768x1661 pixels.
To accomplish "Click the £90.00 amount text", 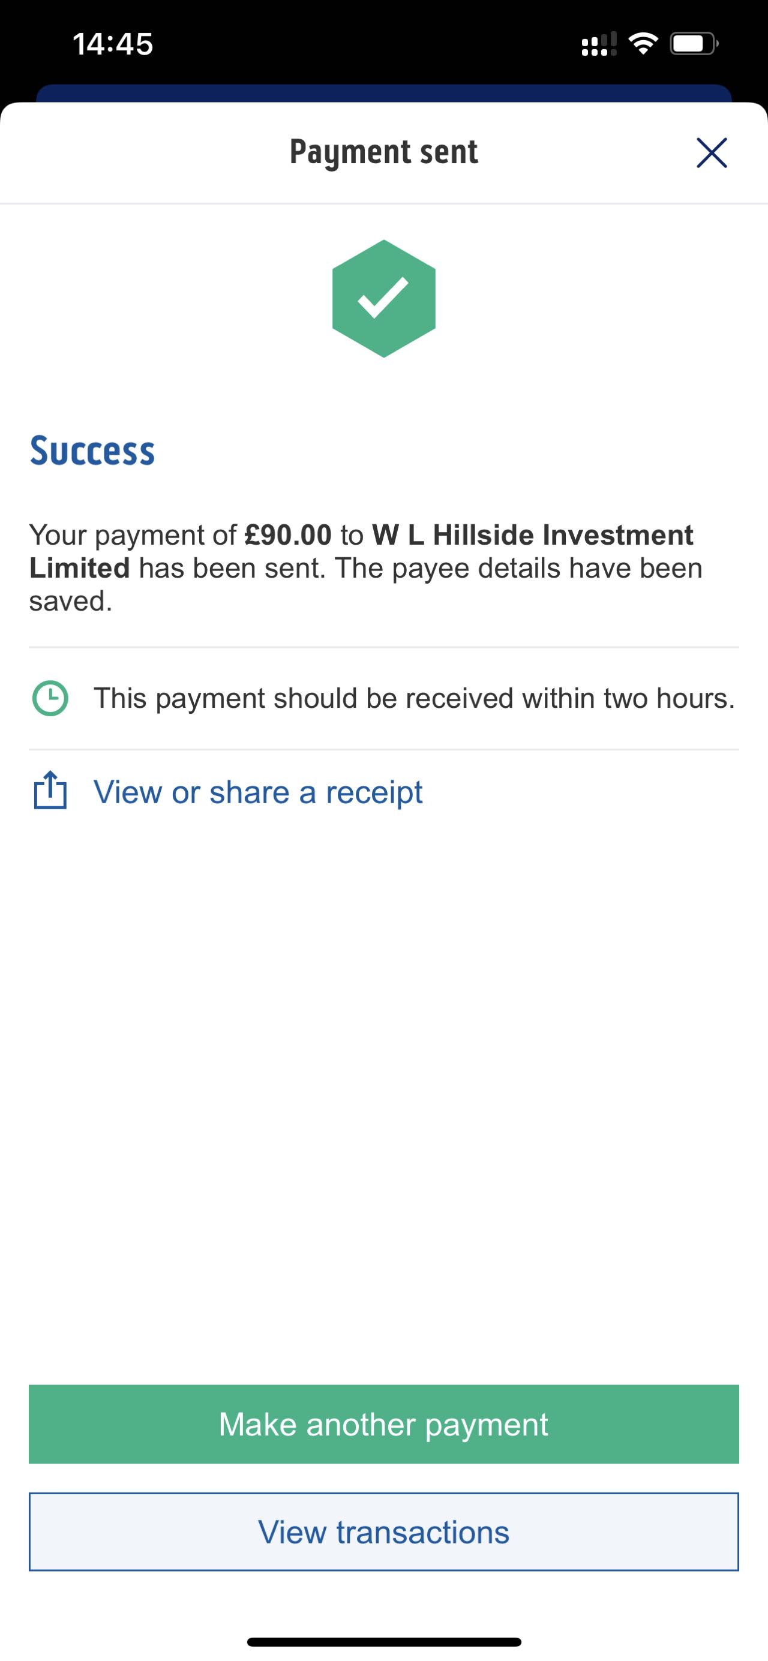I will point(287,535).
